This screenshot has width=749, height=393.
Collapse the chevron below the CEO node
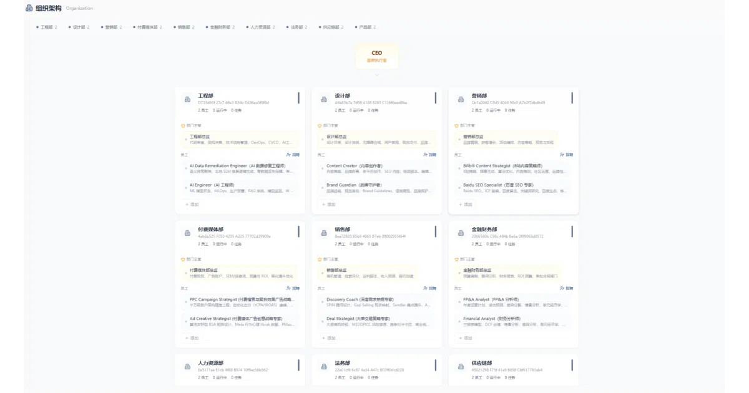point(377,75)
